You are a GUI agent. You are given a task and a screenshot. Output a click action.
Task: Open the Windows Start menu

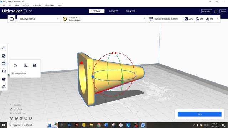[x=3, y=125]
